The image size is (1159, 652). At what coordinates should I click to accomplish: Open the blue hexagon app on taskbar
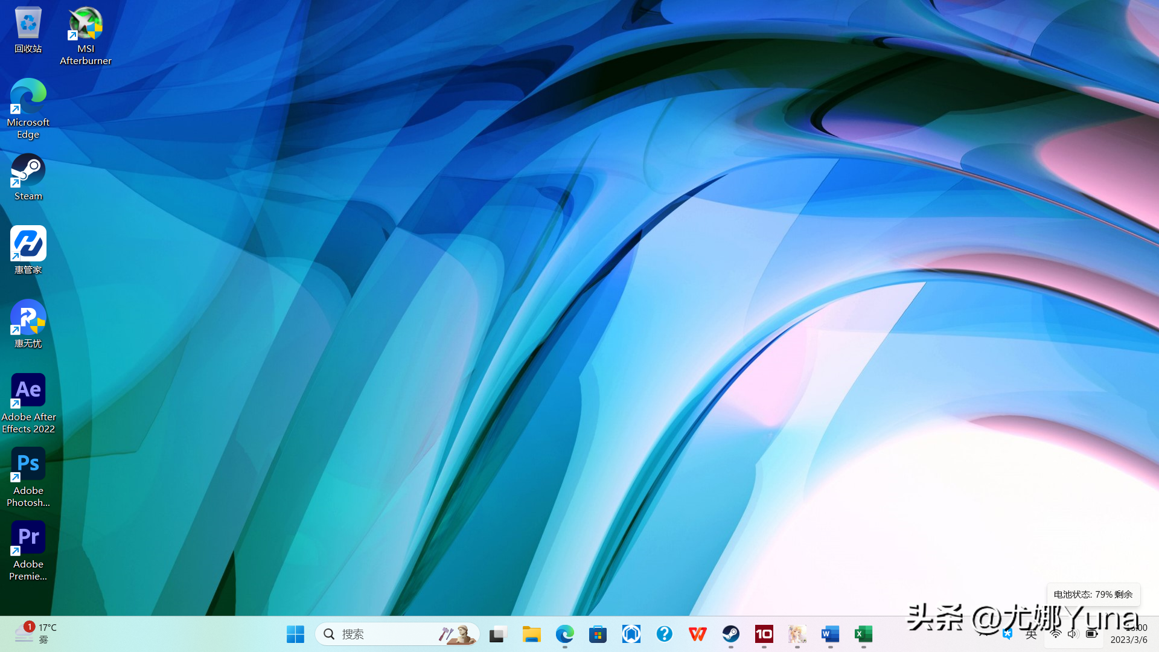[631, 634]
